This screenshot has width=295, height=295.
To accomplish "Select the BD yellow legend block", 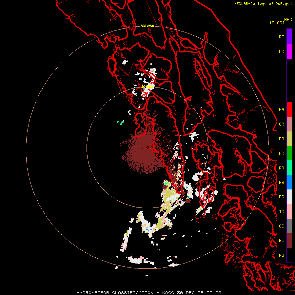I will click(289, 139).
